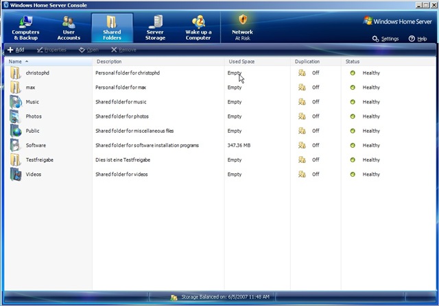Select the Public shared folder icon
The width and height of the screenshot is (439, 306).
[x=15, y=131]
